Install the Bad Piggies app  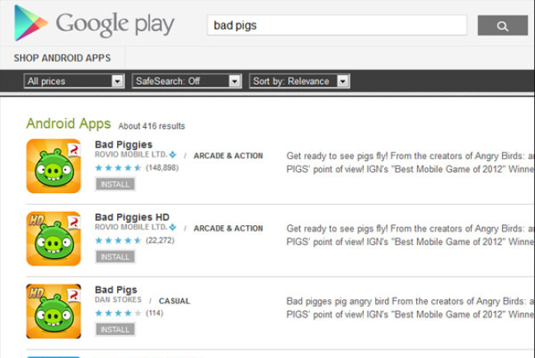[115, 184]
